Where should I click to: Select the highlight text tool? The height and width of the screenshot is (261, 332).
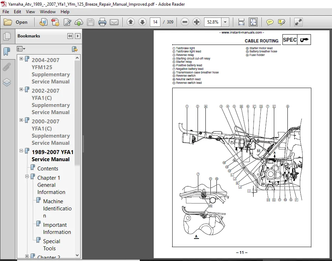(x=282, y=22)
